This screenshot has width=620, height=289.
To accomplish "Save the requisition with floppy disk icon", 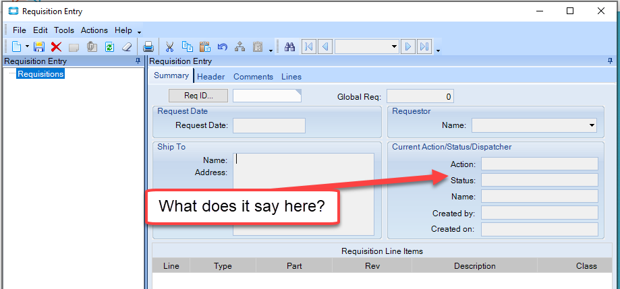I will [x=38, y=47].
